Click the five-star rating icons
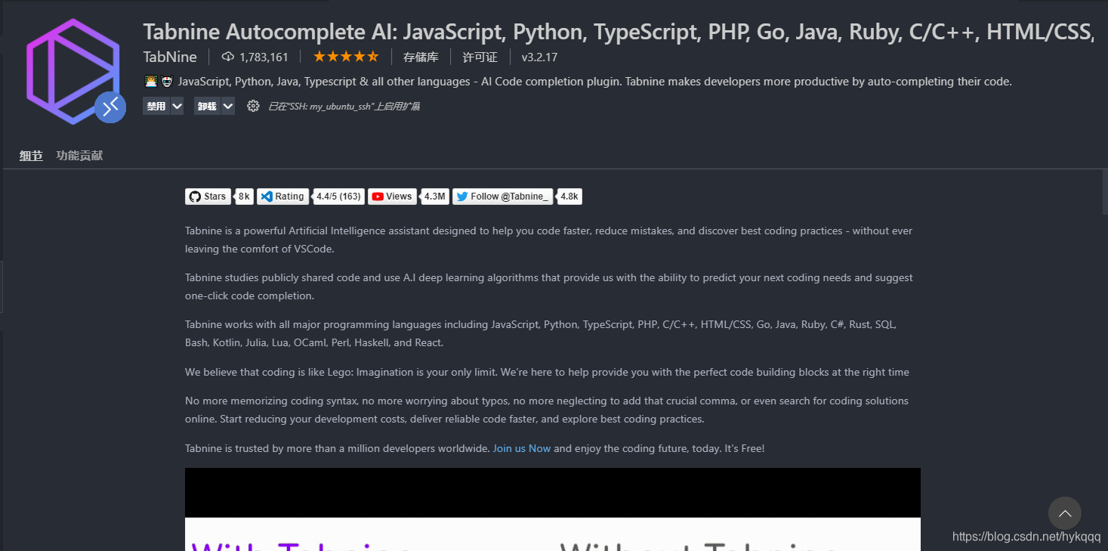This screenshot has width=1108, height=551. point(346,57)
